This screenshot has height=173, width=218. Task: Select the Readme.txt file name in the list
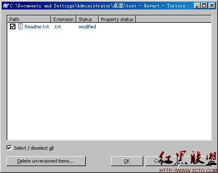pos(37,27)
